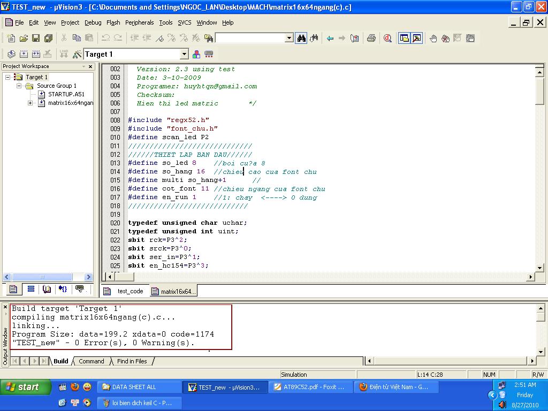Click the Rebuild all target files icon
This screenshot has height=411, width=548.
(36, 54)
